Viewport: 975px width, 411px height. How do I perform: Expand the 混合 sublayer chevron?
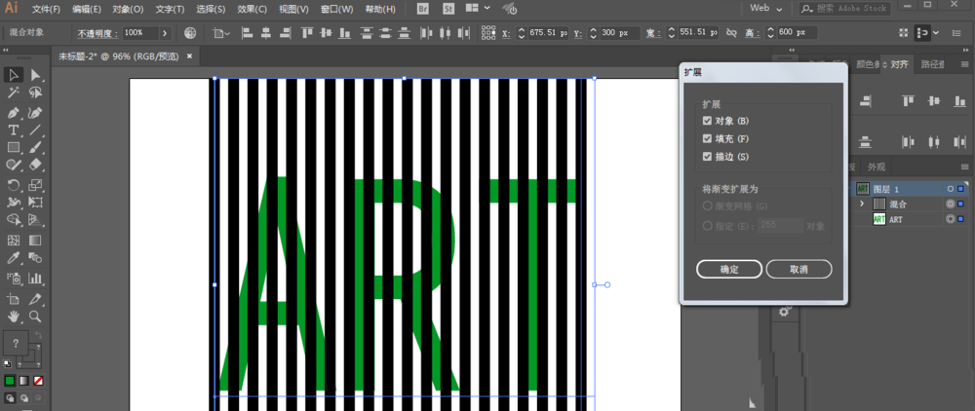(862, 204)
